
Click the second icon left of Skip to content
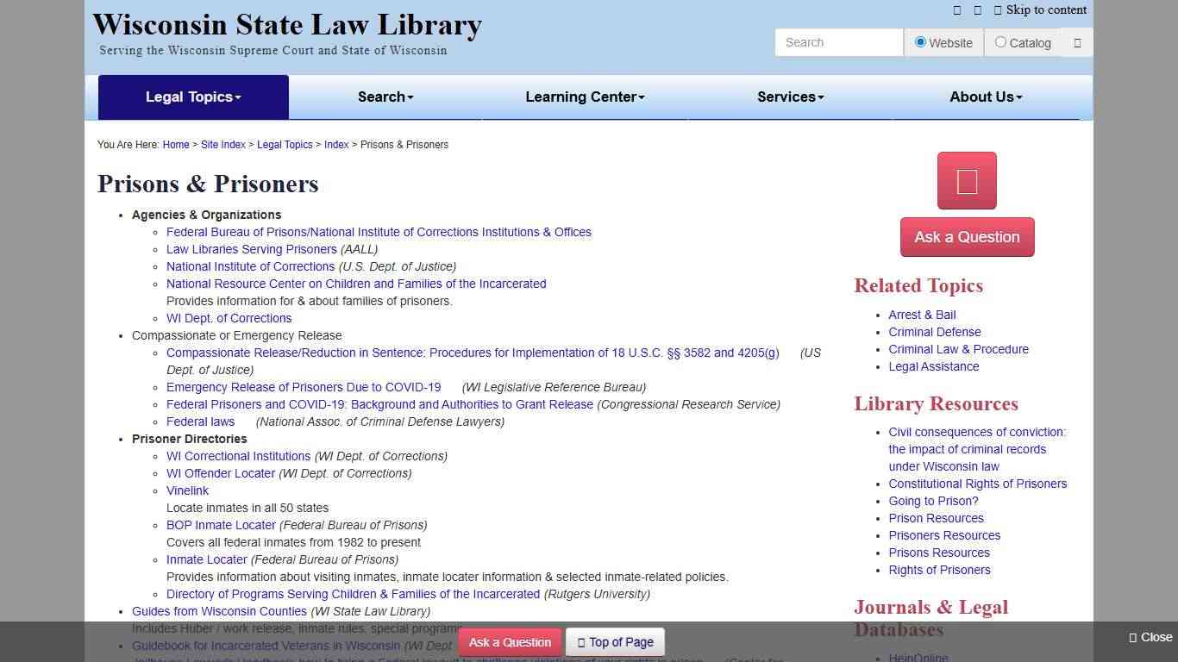977,10
